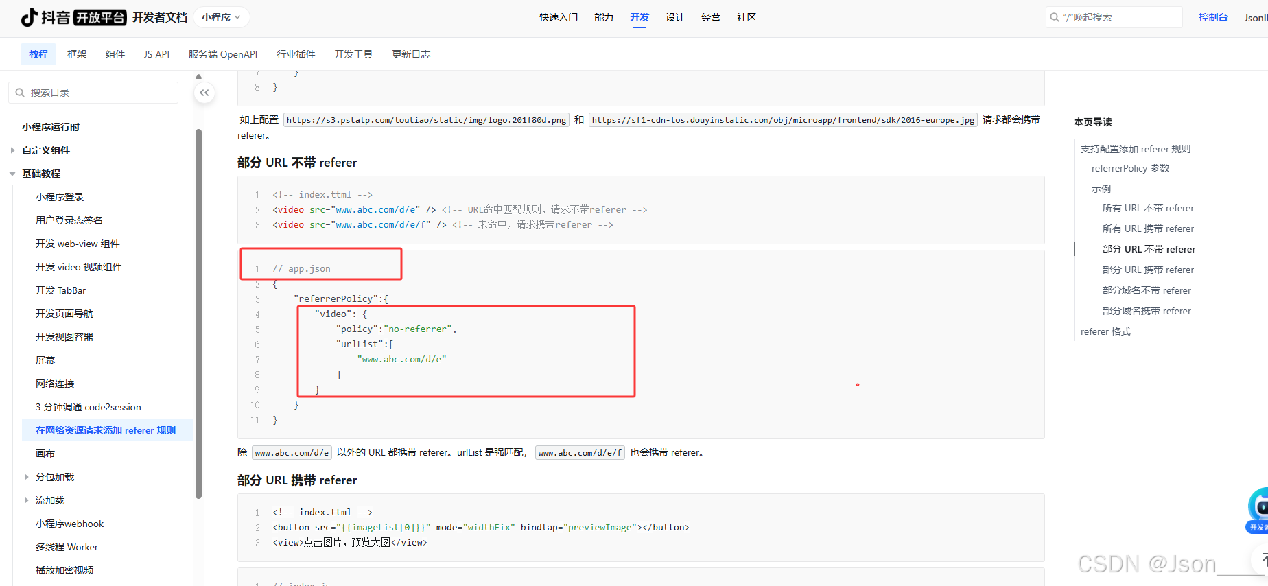1268x586 pixels.
Task: Open 开发 video 视频组件 tutorial
Action: 79,267
